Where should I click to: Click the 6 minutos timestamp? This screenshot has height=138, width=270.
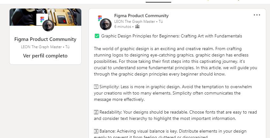pos(123,27)
